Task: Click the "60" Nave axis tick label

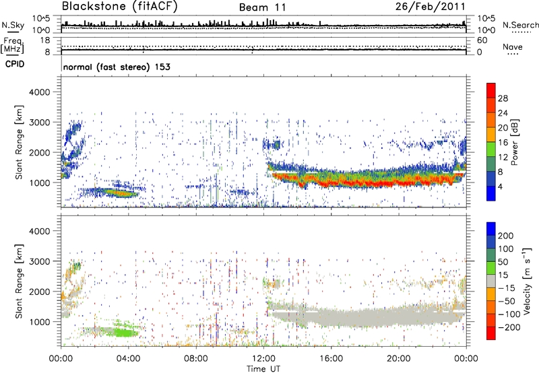Action: coord(482,40)
